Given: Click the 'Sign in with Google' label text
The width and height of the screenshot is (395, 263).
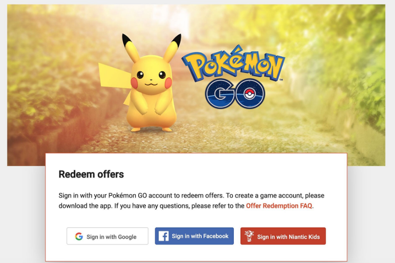Looking at the screenshot, I should coord(112,237).
